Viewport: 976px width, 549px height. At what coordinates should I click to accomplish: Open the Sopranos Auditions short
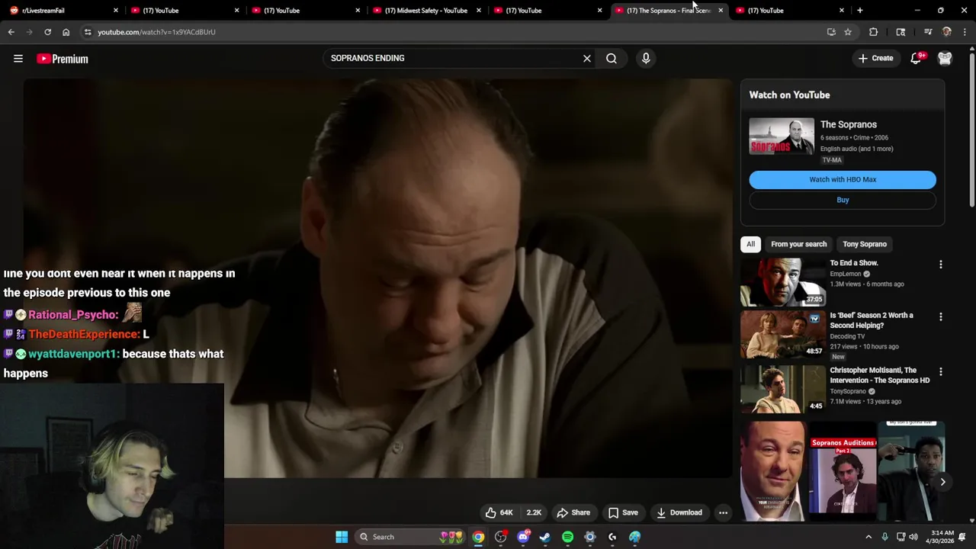pos(843,471)
